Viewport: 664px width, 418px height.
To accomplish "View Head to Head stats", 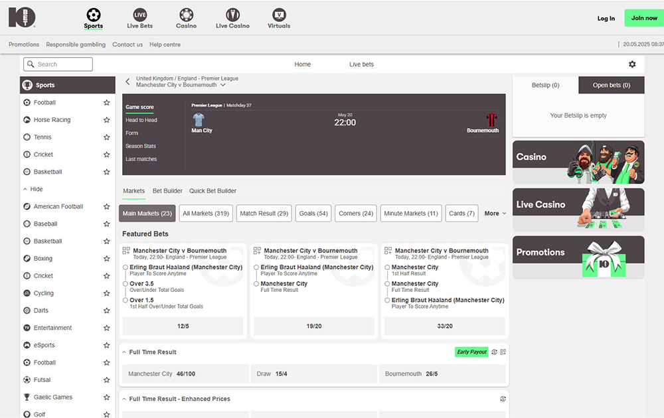I will coord(141,120).
